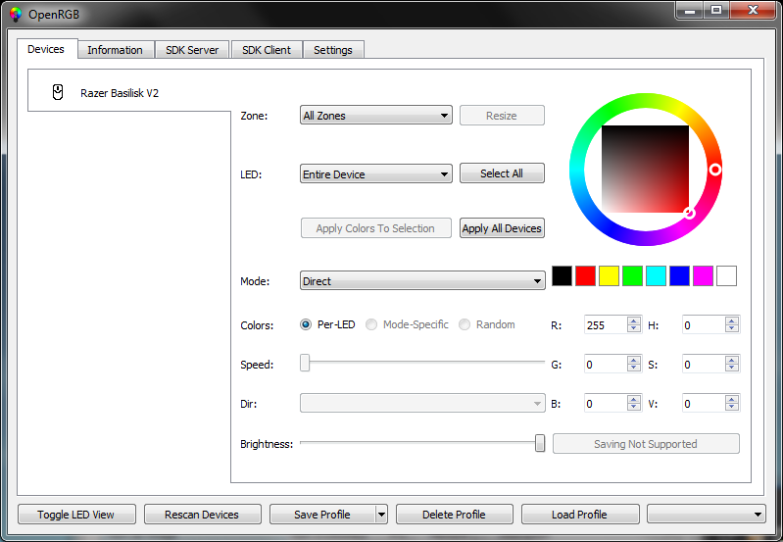
Task: Select the Razer Basilisk V2 mouse device icon
Action: (x=58, y=92)
